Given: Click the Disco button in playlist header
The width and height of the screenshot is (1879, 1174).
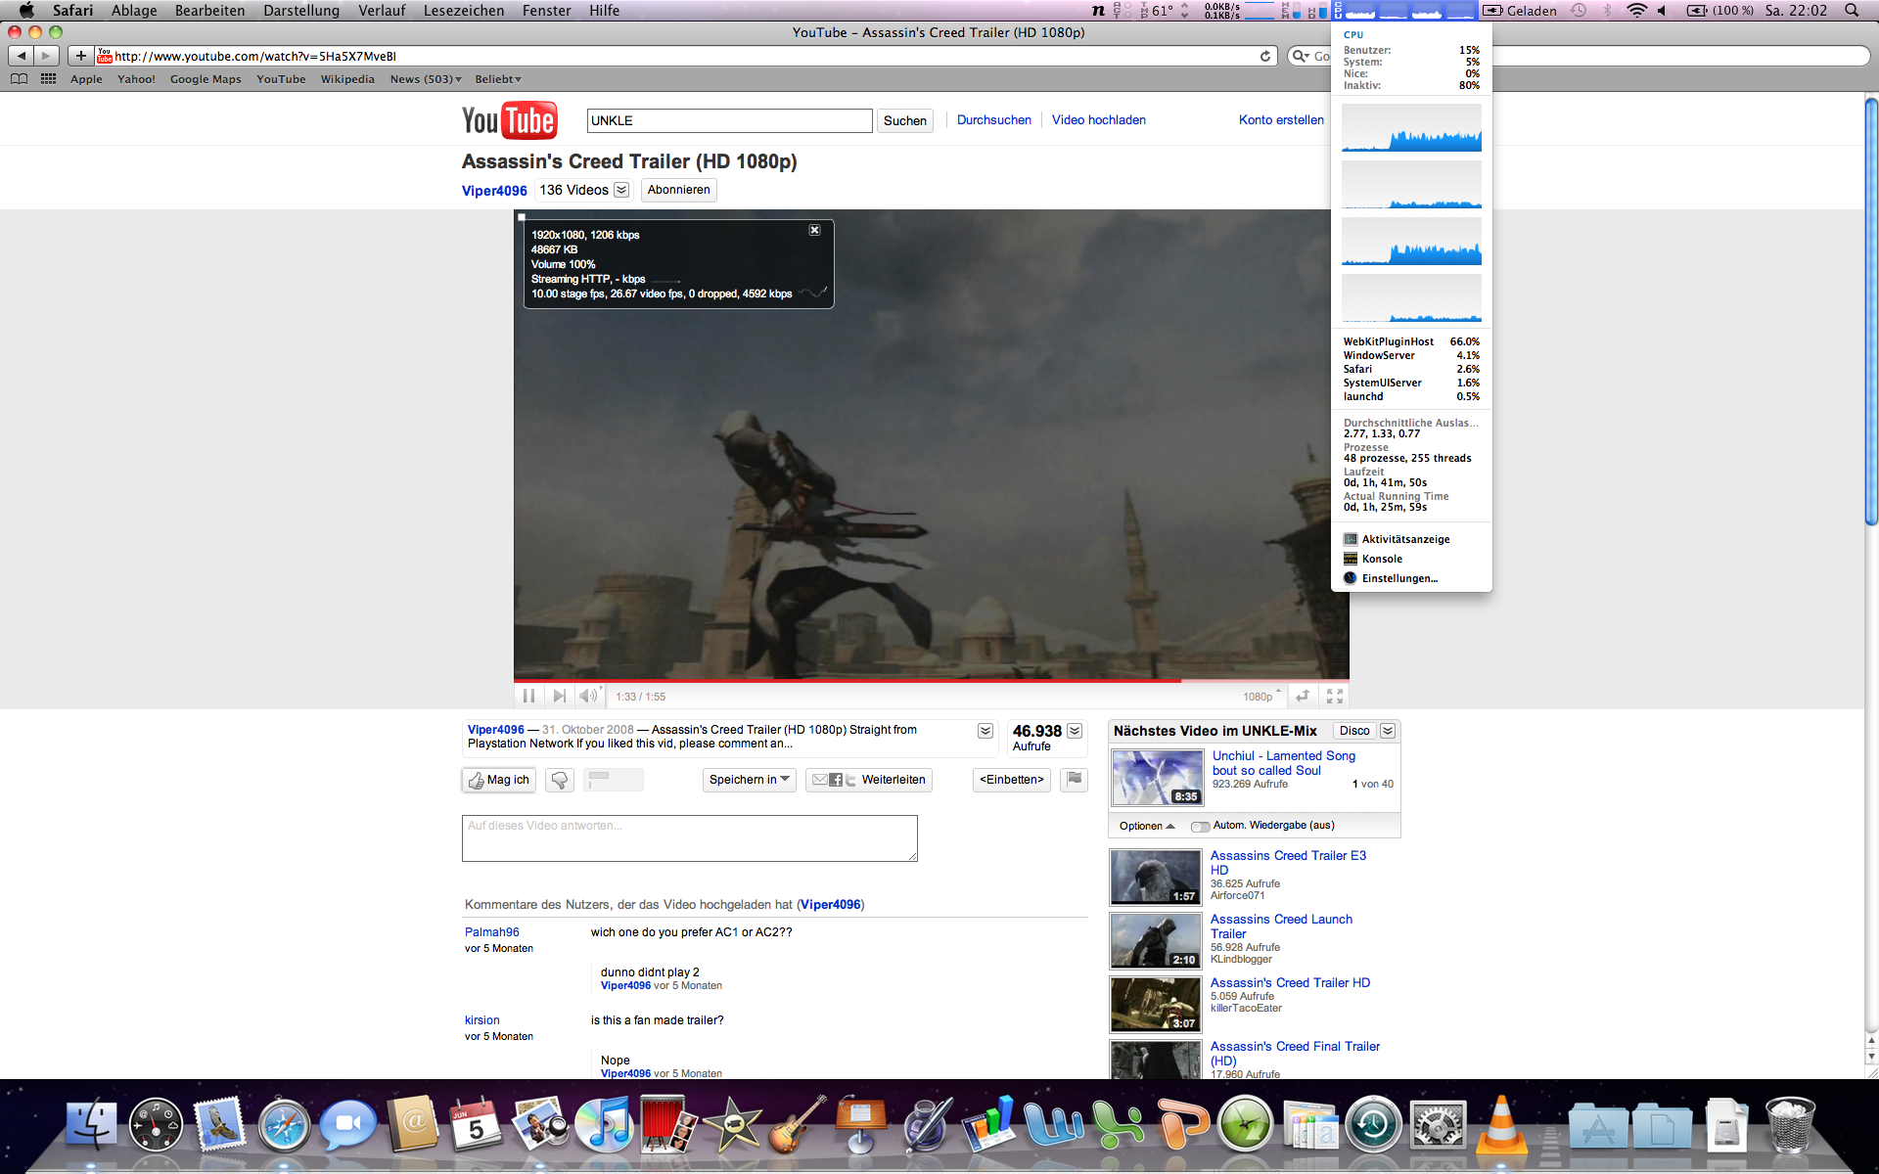Looking at the screenshot, I should click(x=1354, y=731).
